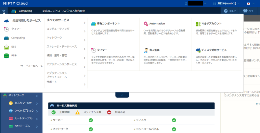Open the マルチアカウント service title
Image resolution: width=260 pixels, height=133 pixels.
tap(212, 23)
